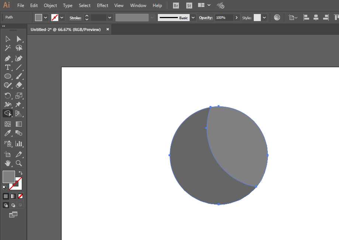The width and height of the screenshot is (339, 240).
Task: Click the Opacity label link
Action: [x=205, y=18]
